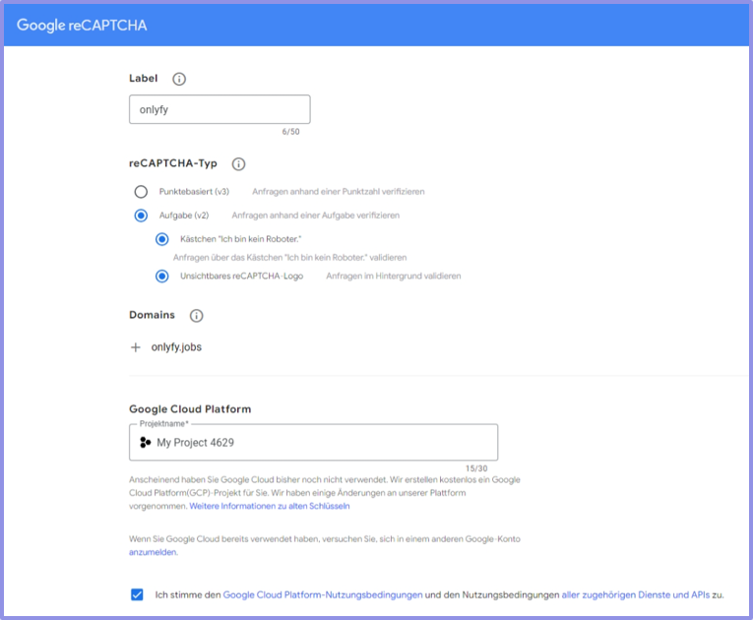This screenshot has height=620, width=753.
Task: Click the Projektname input field
Action: [x=313, y=442]
